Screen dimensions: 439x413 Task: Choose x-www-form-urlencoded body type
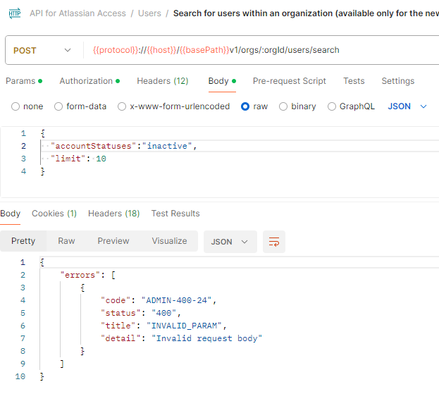pos(173,106)
